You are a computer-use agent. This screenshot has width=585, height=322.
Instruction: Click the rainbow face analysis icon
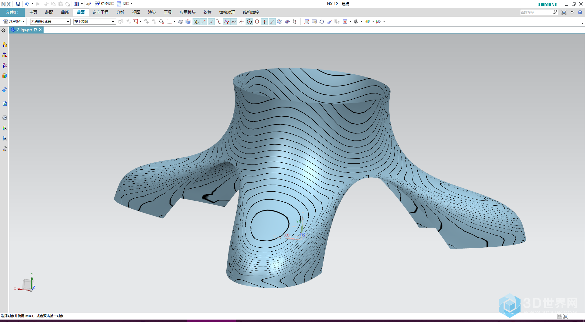pos(368,22)
